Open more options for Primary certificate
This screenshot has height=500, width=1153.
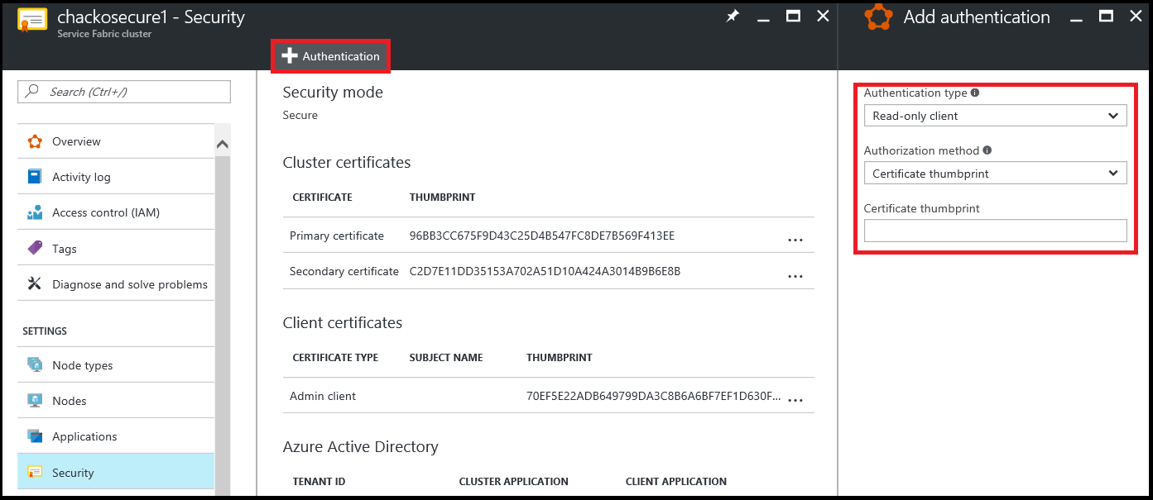795,240
